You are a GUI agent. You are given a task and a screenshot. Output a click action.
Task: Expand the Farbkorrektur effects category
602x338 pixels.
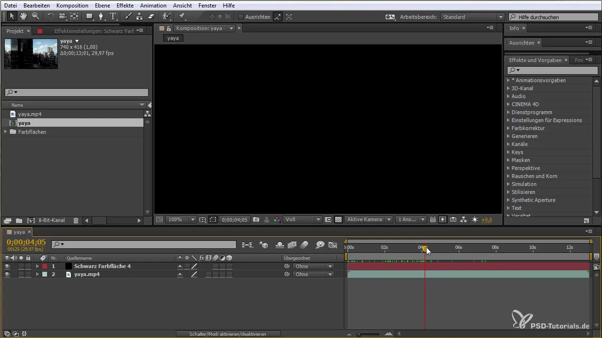[x=508, y=128]
